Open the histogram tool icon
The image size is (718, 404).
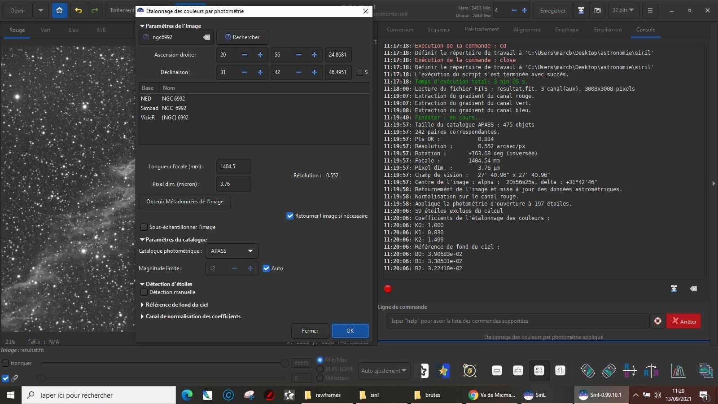678,371
